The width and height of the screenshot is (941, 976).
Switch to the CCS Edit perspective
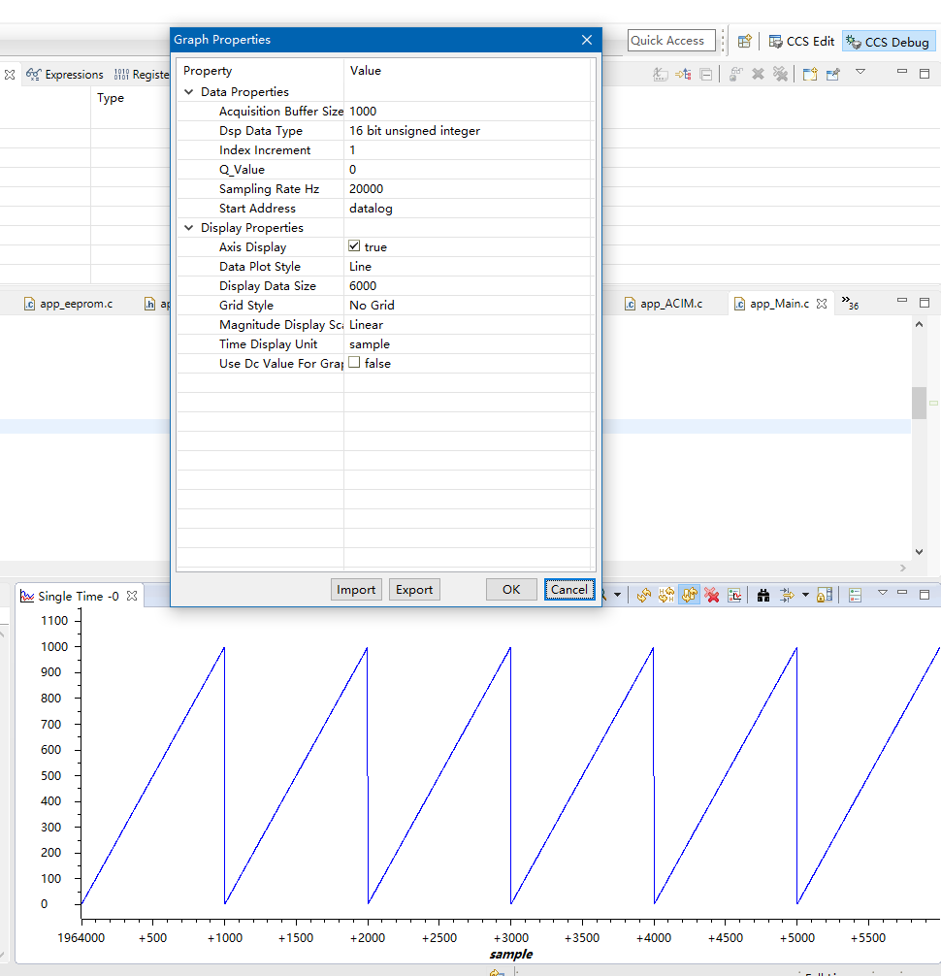click(x=801, y=41)
